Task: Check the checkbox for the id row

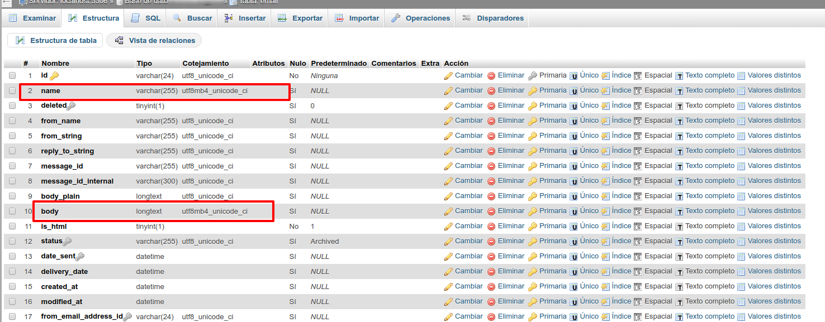Action: click(12, 75)
